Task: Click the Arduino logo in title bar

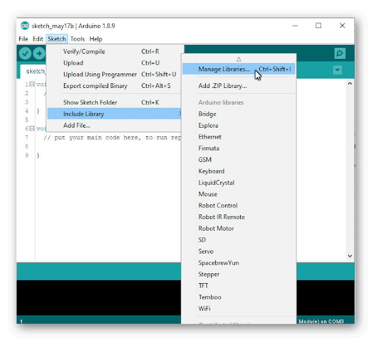Action: 24,26
